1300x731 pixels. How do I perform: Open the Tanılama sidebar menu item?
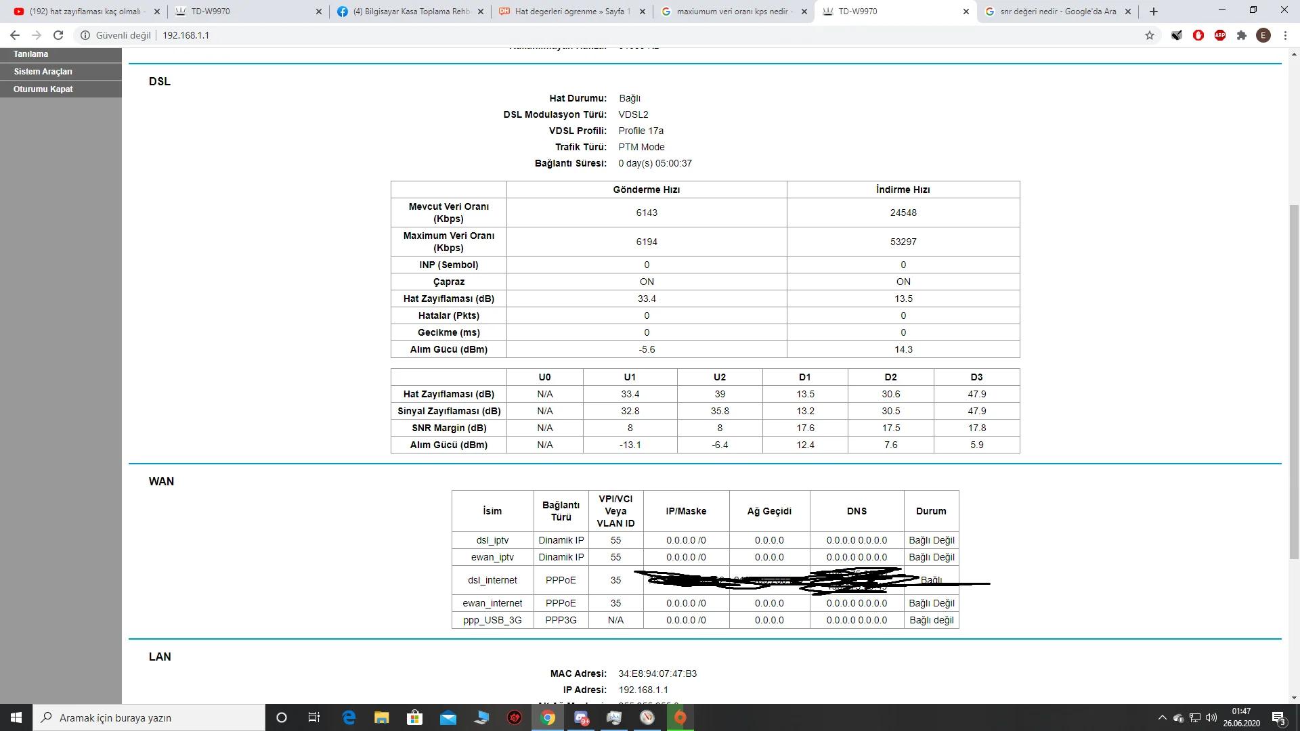(31, 54)
